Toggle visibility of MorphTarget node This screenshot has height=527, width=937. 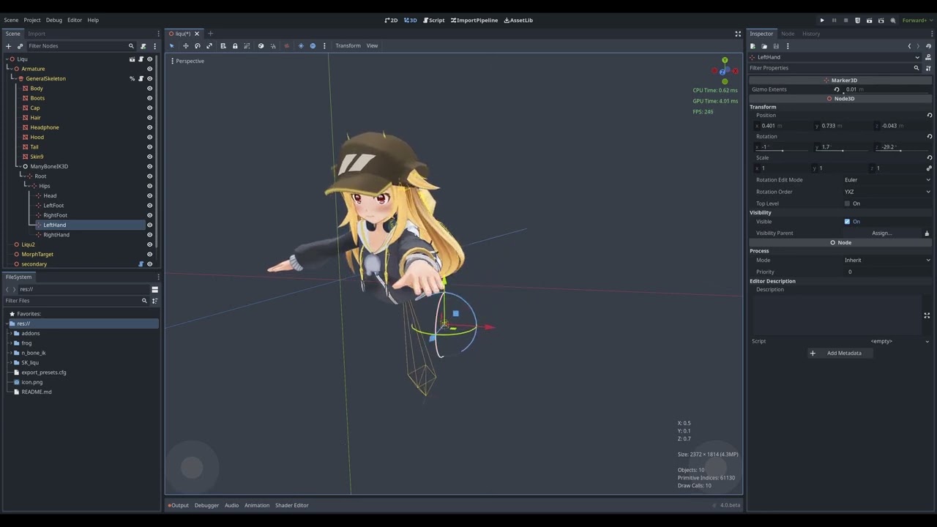(x=149, y=254)
